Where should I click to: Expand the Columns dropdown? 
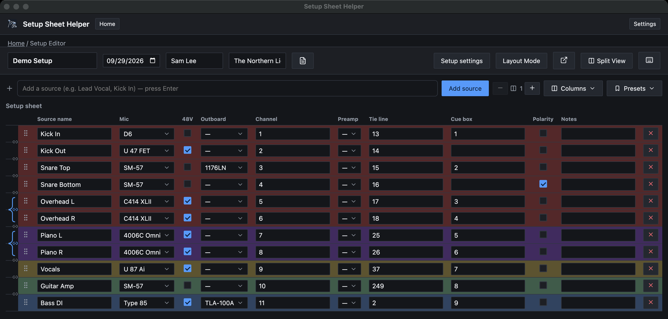[x=573, y=88]
